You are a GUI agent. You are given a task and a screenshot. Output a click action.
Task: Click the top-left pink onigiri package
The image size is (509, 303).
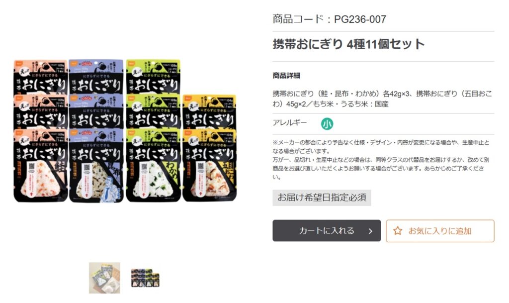pos(41,77)
